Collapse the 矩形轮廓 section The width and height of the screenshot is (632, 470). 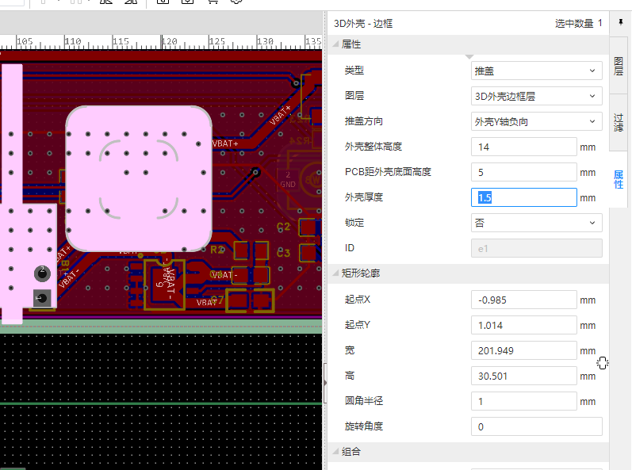[x=335, y=273]
